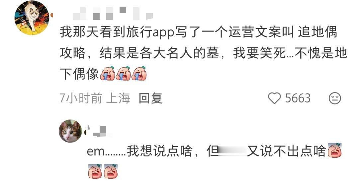Click the phrase 追地偶 in the comment
Screen dimensions: 362x188
tap(317, 32)
